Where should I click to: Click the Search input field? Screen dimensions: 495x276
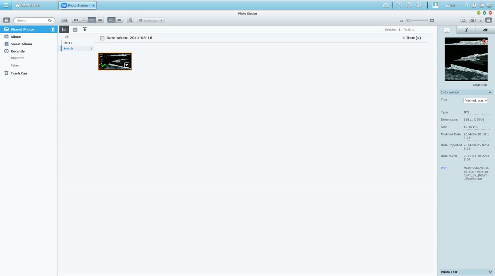[32, 20]
